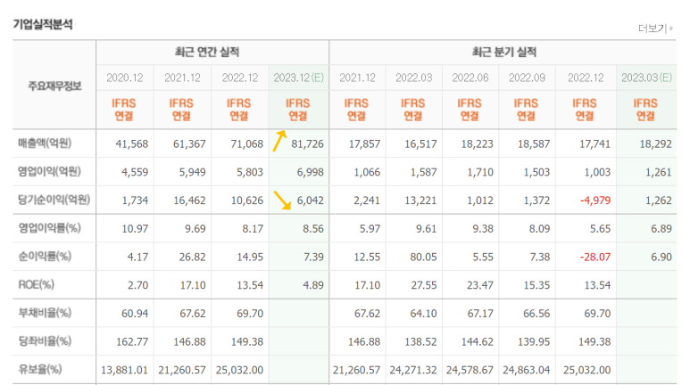Select the 기업실적분석 heading
The width and height of the screenshot is (690, 385).
point(43,24)
